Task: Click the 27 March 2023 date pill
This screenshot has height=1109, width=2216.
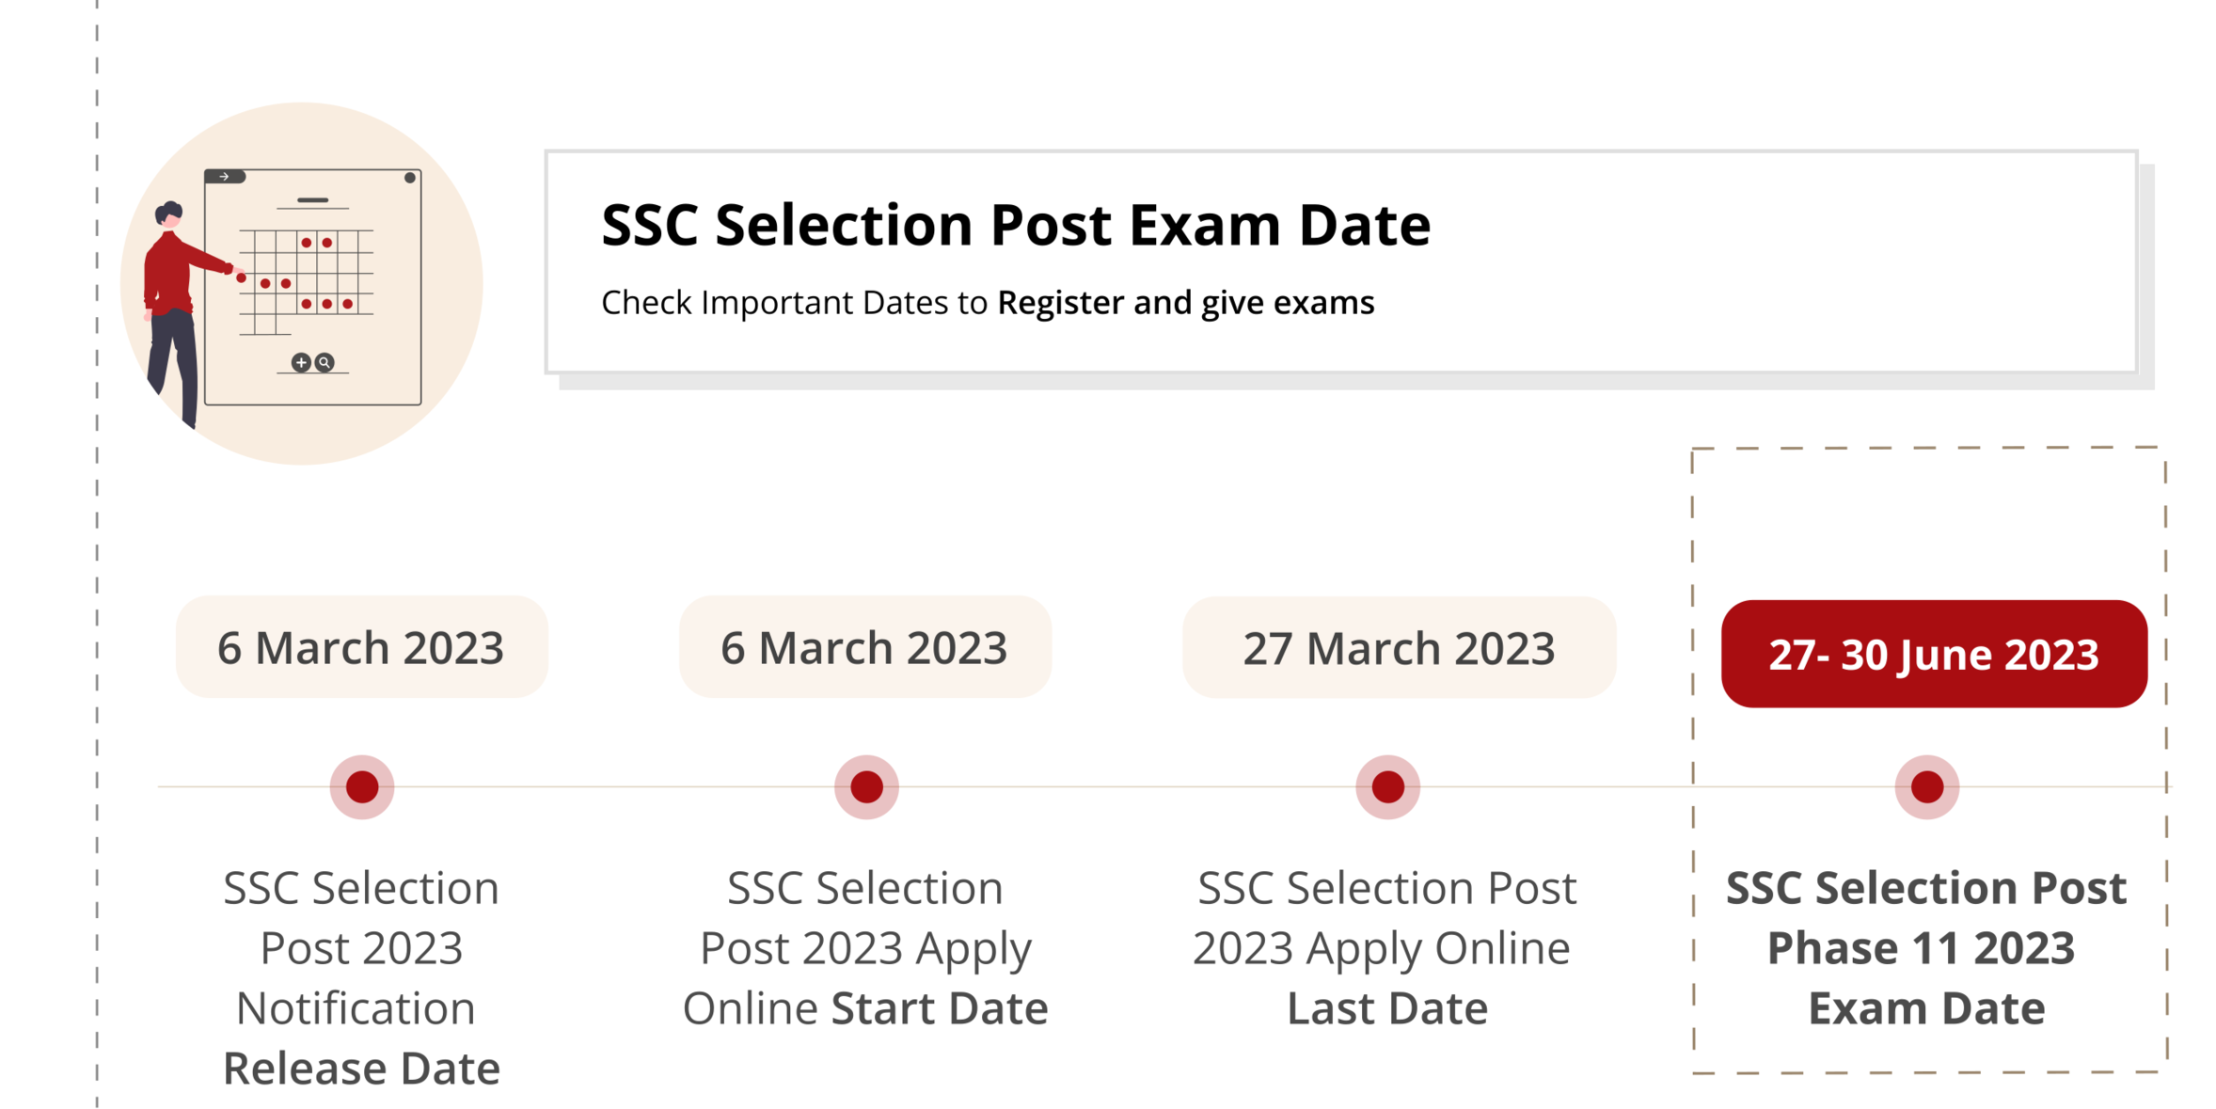Action: (x=1399, y=647)
